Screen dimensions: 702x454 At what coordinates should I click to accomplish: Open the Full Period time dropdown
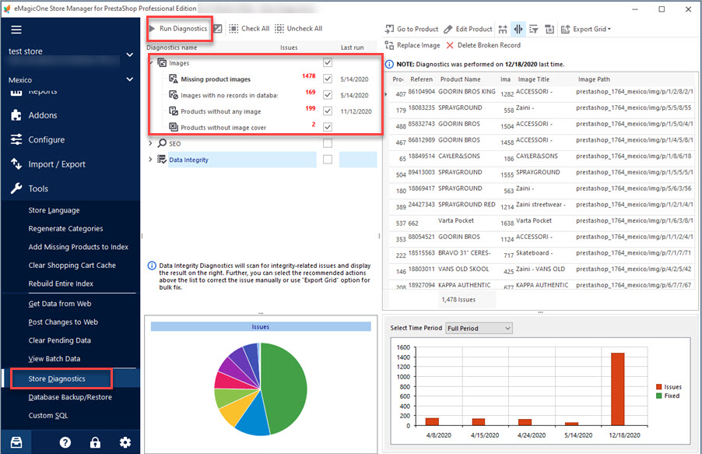(479, 328)
